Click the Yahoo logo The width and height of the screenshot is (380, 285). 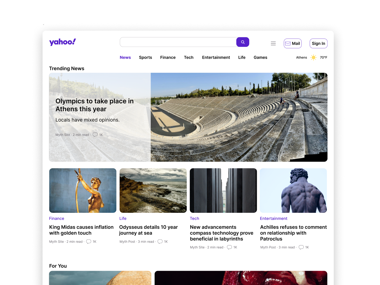click(x=63, y=42)
